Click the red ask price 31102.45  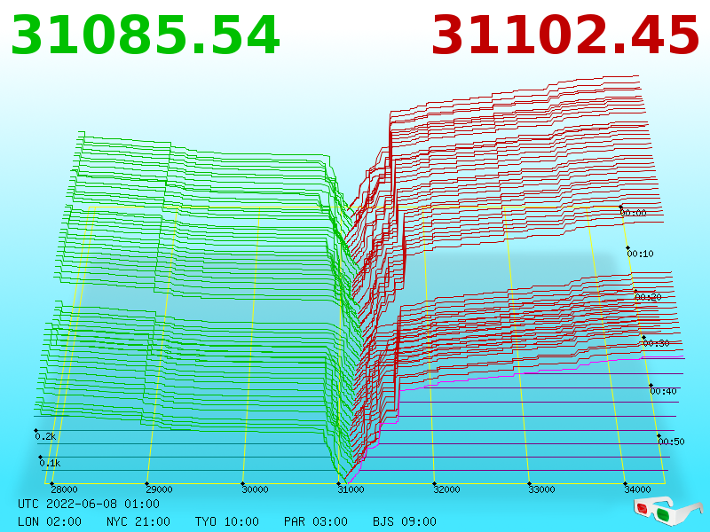tap(565, 35)
